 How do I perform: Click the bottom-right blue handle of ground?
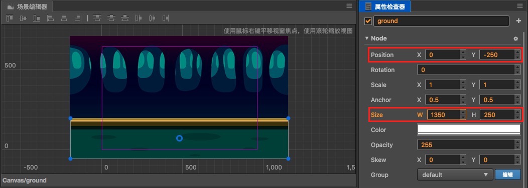[288, 158]
